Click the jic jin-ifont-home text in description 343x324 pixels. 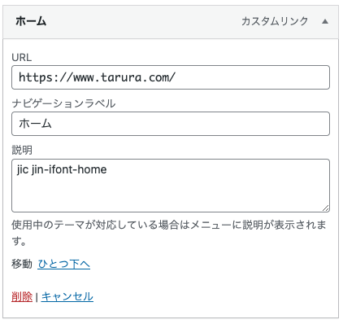click(x=62, y=170)
